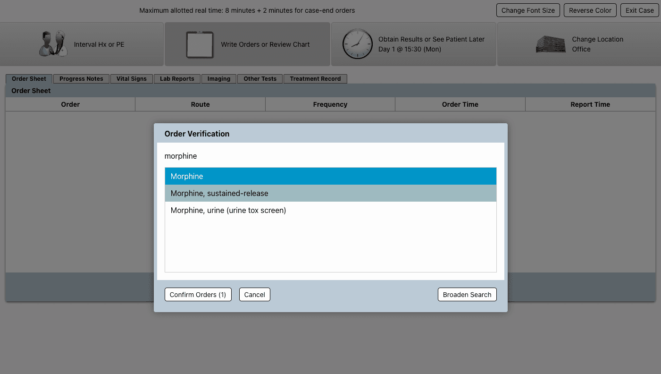
Task: Switch to Imaging tab
Action: [x=219, y=79]
